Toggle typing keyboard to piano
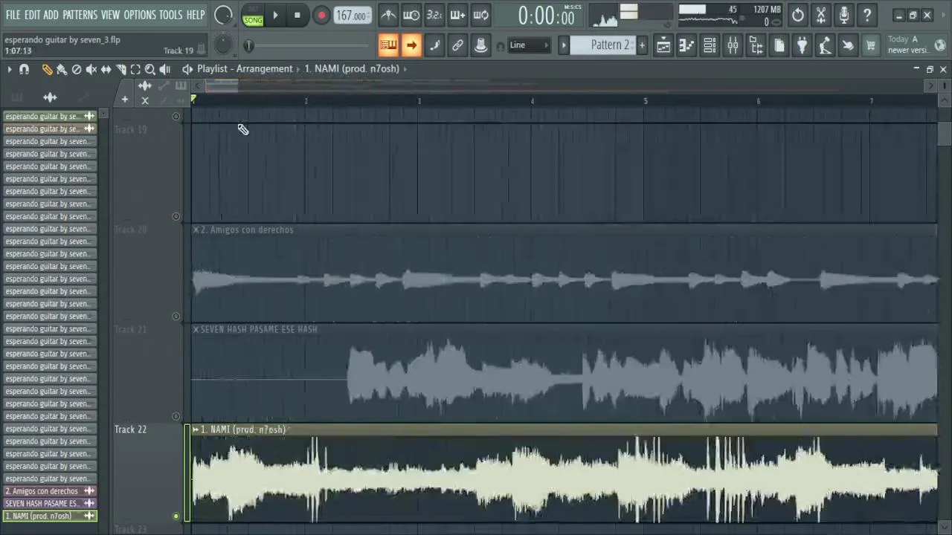This screenshot has height=535, width=952. click(x=388, y=45)
